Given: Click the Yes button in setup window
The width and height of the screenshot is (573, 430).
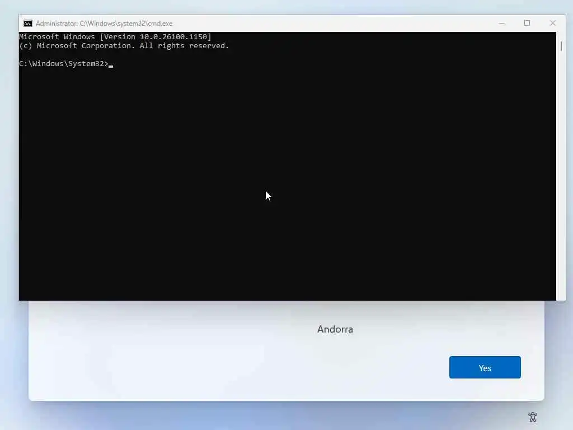Looking at the screenshot, I should (x=485, y=367).
